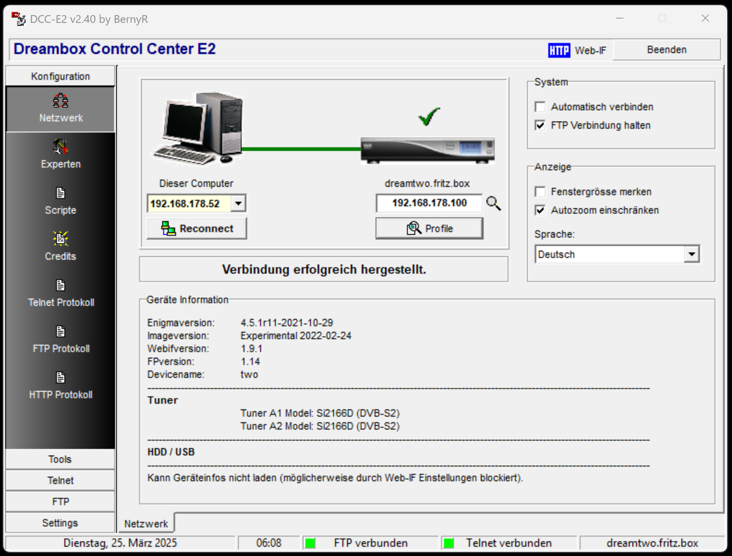Open the HTTP Protokoll log icon
732x556 pixels.
(x=61, y=377)
